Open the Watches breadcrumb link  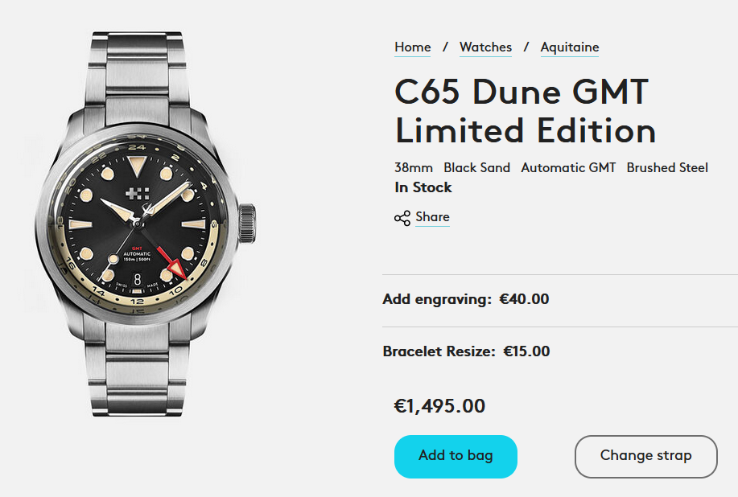click(485, 47)
